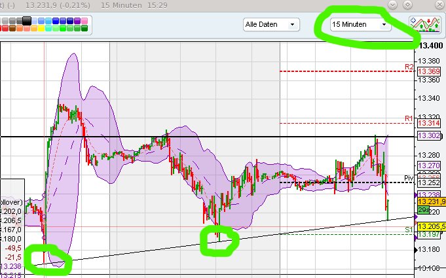Click the horizontal line price label 13.302
Viewport: 446px width, 278px height.
tap(429, 135)
